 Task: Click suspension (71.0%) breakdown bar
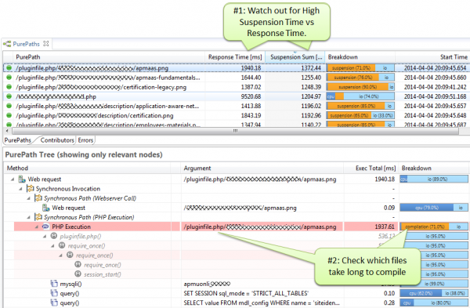point(351,68)
